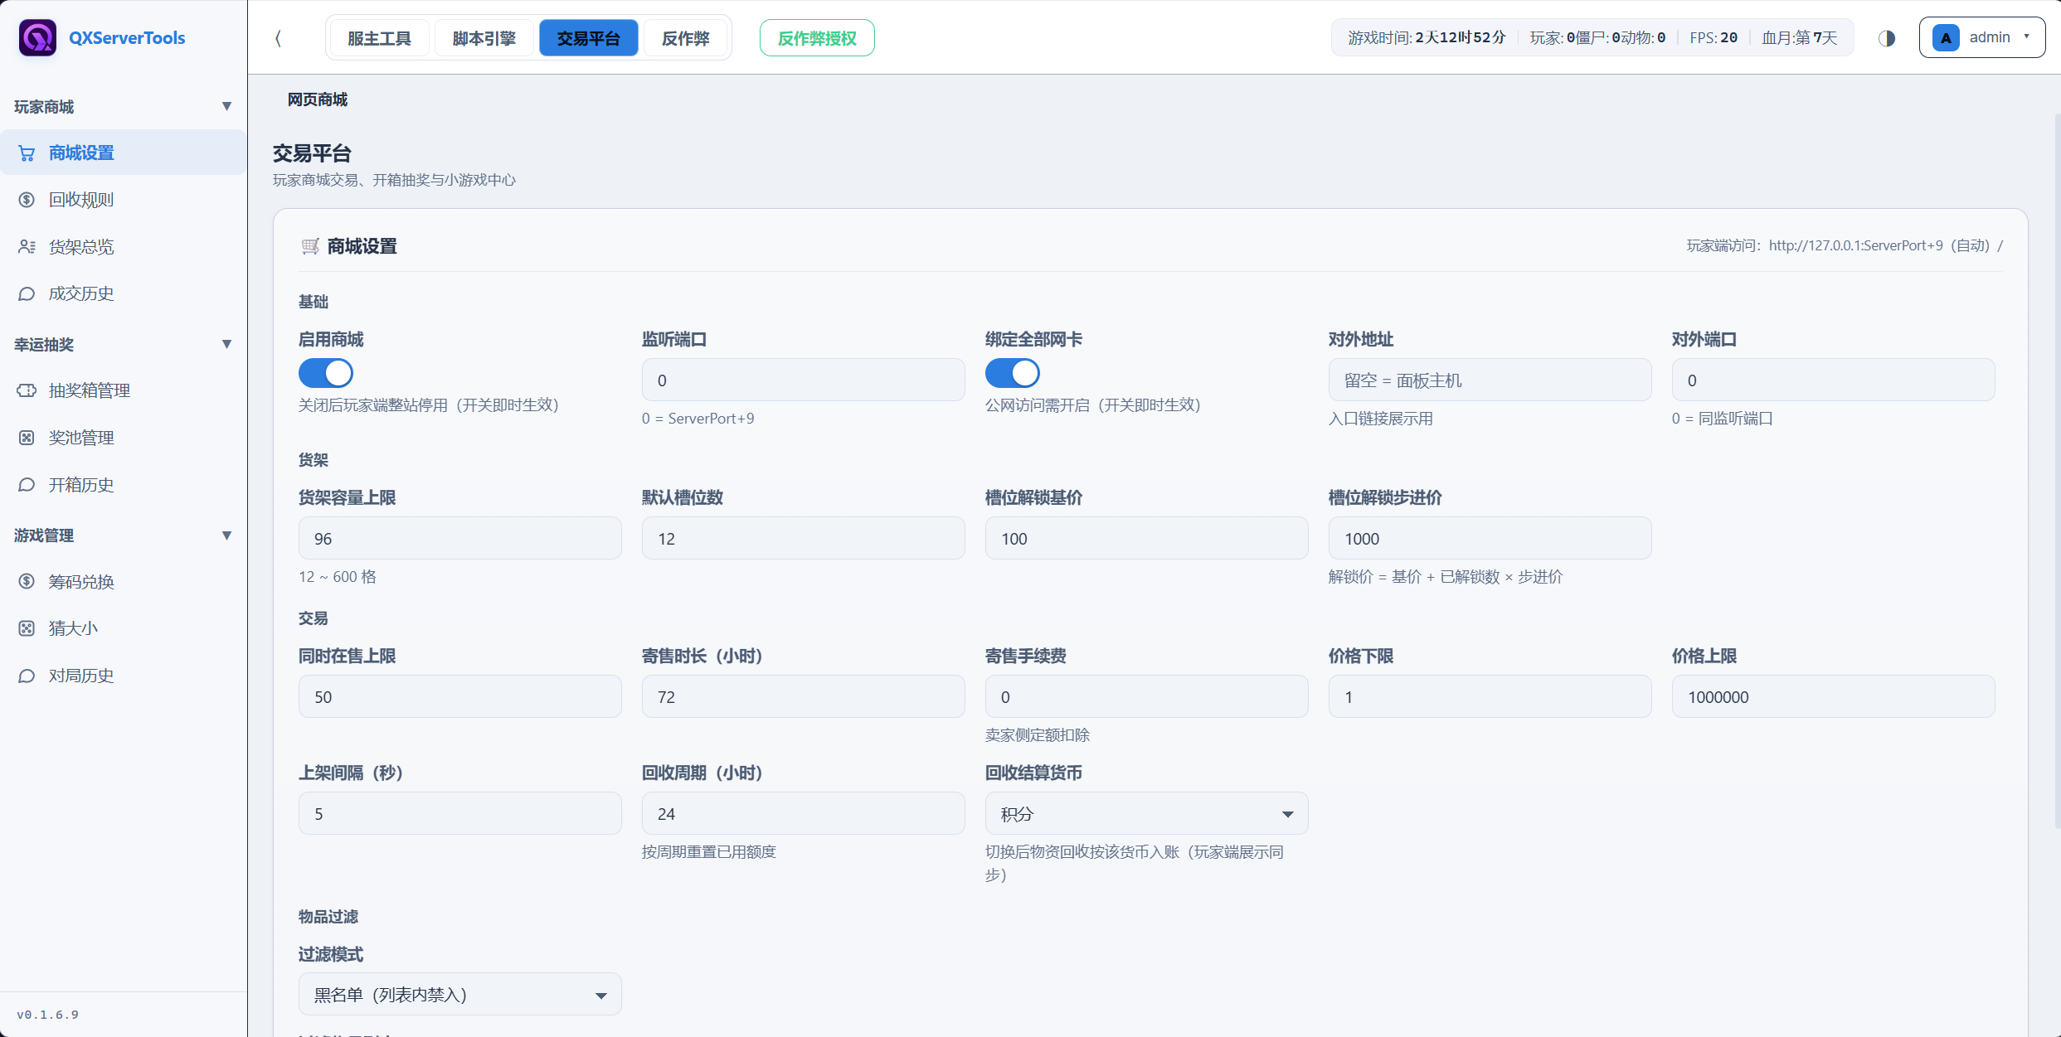The width and height of the screenshot is (2061, 1037).
Task: Click the 监听端口 input field
Action: coord(803,380)
